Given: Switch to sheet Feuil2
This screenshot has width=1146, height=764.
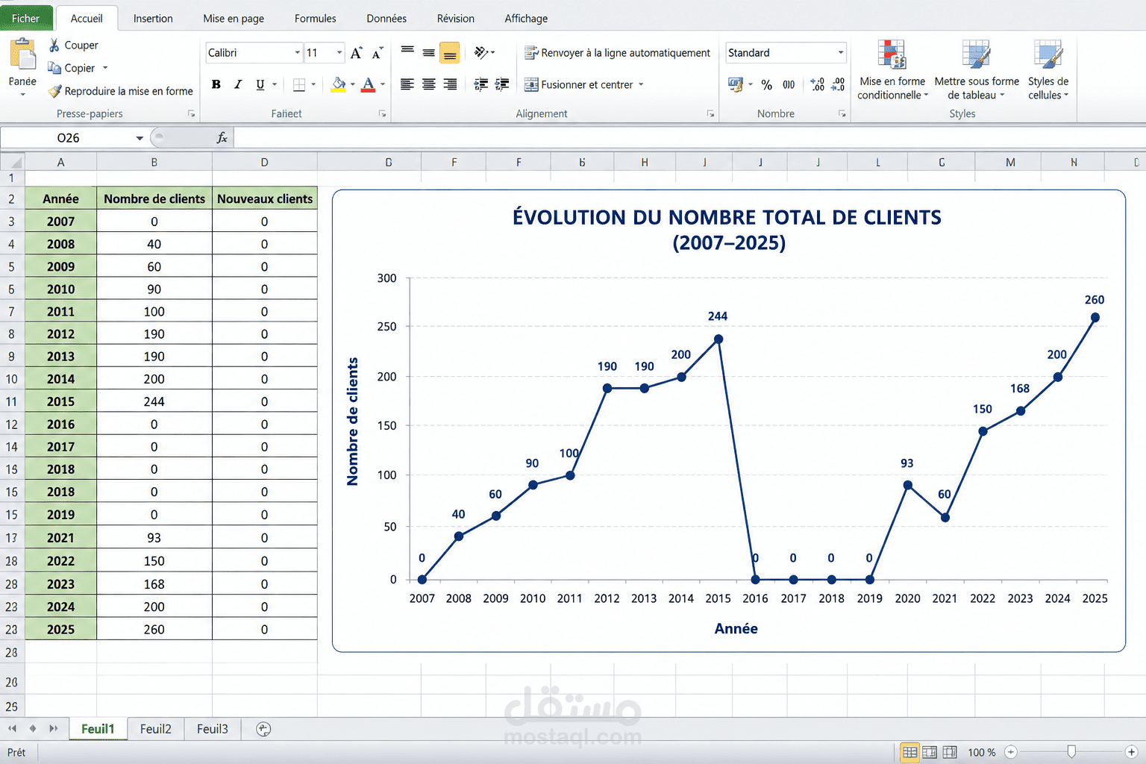Looking at the screenshot, I should tap(156, 729).
